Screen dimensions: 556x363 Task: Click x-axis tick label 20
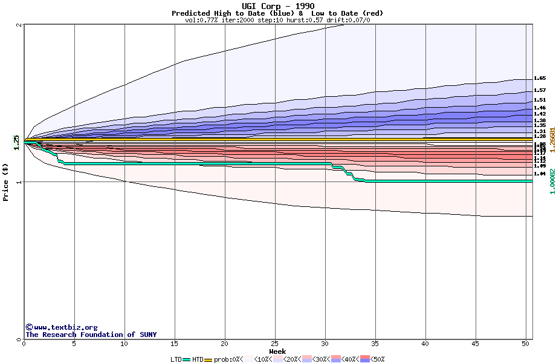pyautogui.click(x=224, y=344)
